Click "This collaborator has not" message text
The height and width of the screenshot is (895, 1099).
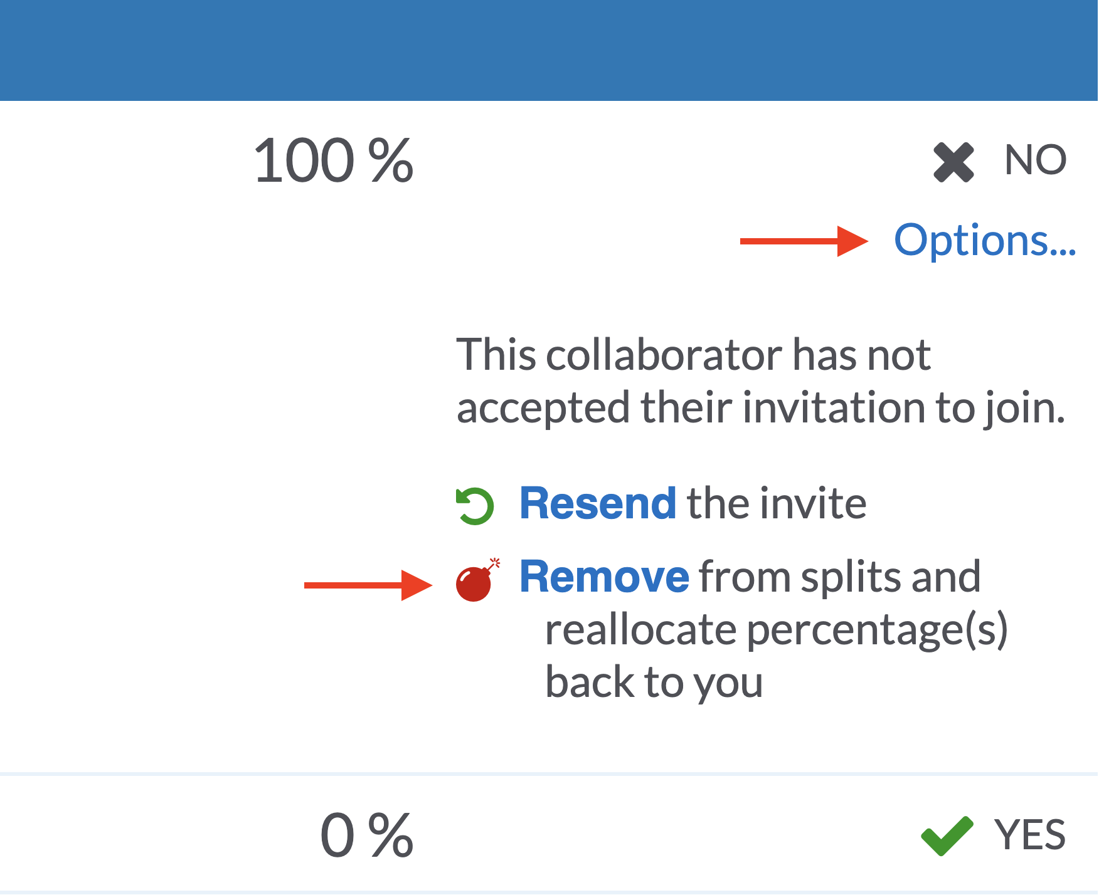693,355
